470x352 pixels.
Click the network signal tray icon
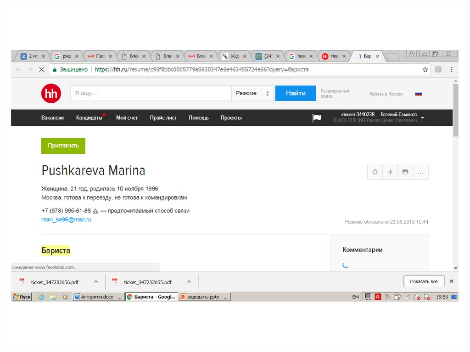tap(407, 297)
